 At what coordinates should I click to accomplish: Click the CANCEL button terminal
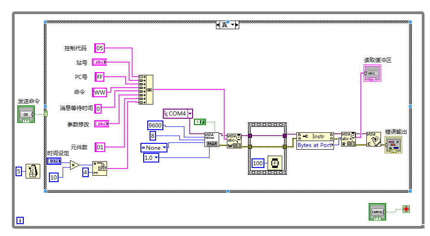tap(377, 212)
